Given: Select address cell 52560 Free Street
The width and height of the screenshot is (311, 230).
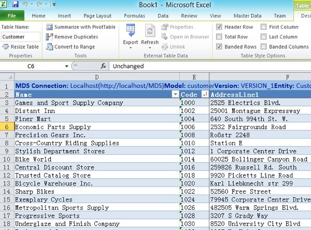Looking at the screenshot, I should [260, 191].
